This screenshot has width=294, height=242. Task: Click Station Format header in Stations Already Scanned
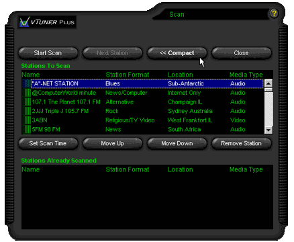[x=128, y=169]
